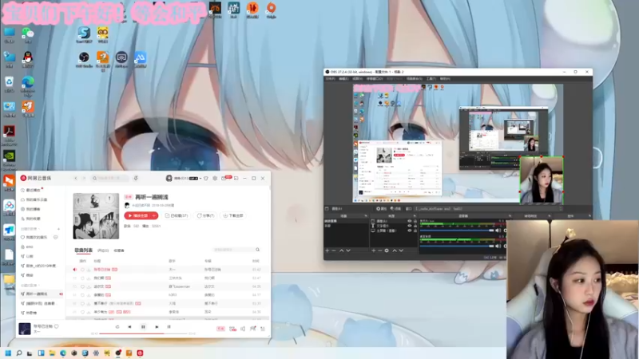Click the red 播放全部 button
639x359 pixels.
coord(137,215)
